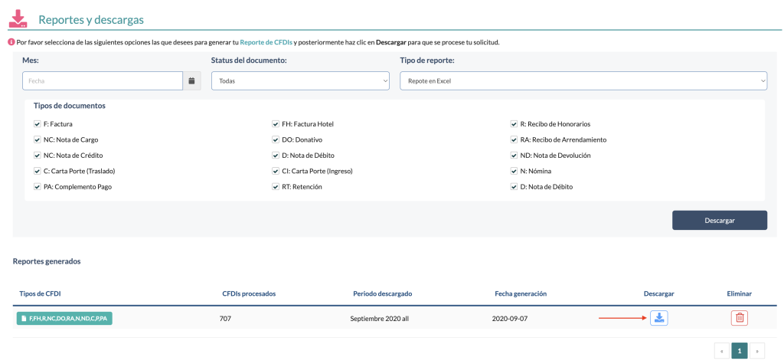The width and height of the screenshot is (784, 364).
Task: Toggle the N: Nómina checkbox
Action: [514, 171]
